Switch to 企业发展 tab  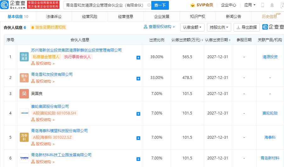pyautogui.click(x=162, y=17)
